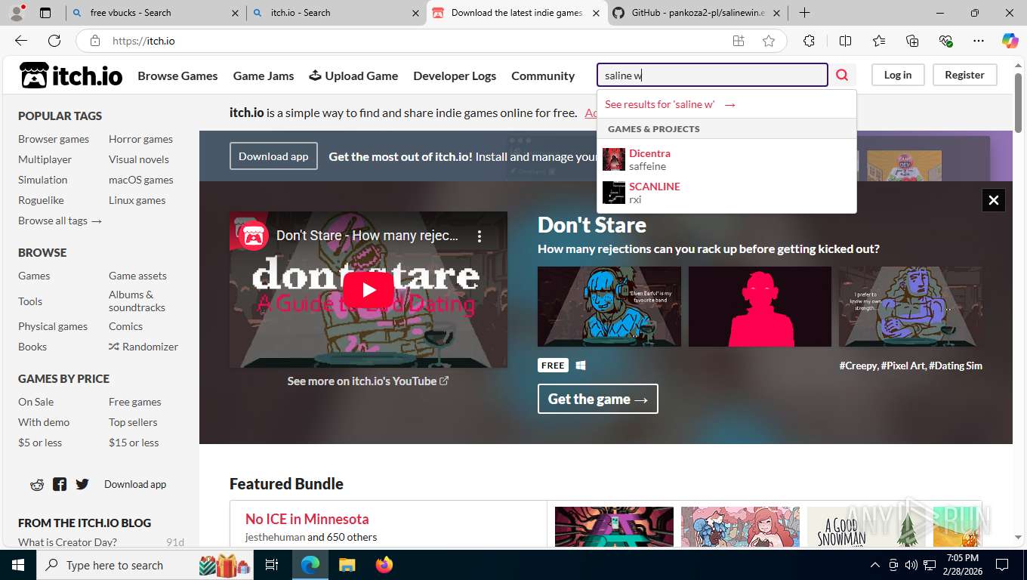Open Developer Logs page
This screenshot has height=580, width=1027.
tap(455, 76)
